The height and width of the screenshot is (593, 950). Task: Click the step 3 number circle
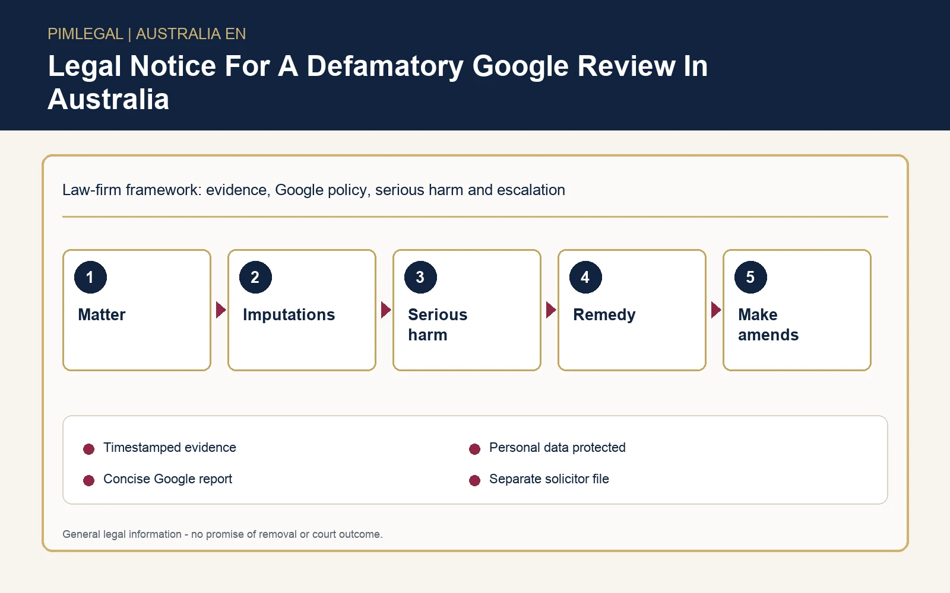pos(420,277)
